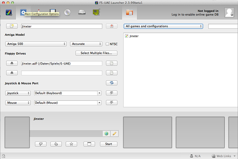Toggle the Jinxter checkbox in game list
This screenshot has width=238, height=159.
coord(126,36)
